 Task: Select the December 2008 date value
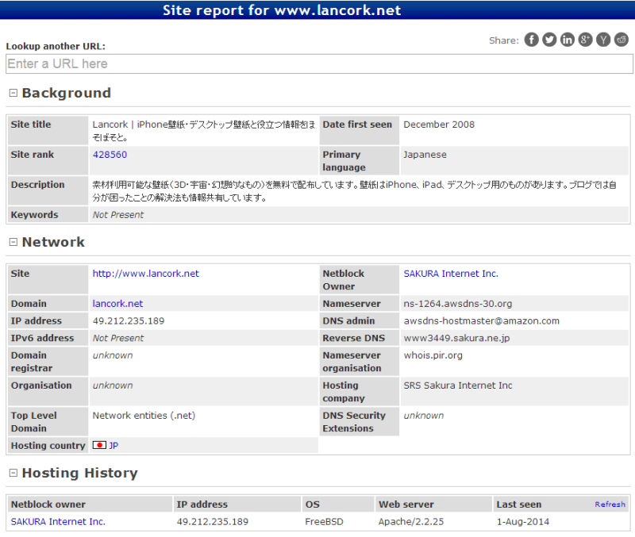(439, 125)
